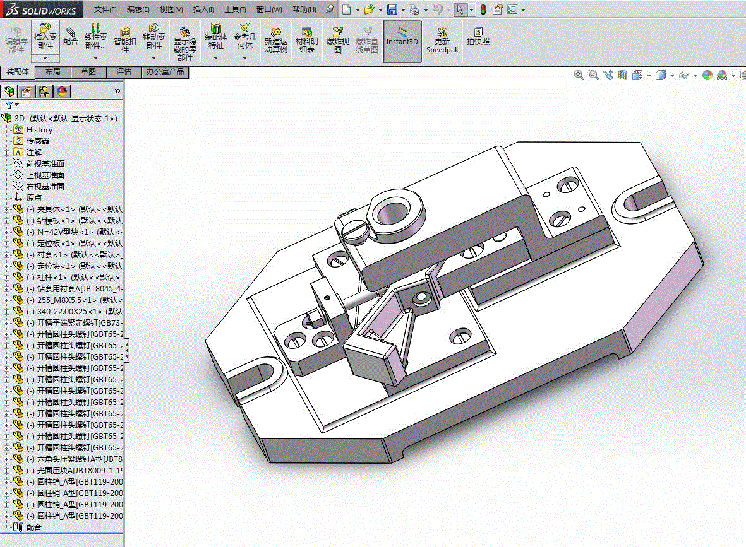Activate the Section View icon
The width and height of the screenshot is (746, 547).
(623, 75)
